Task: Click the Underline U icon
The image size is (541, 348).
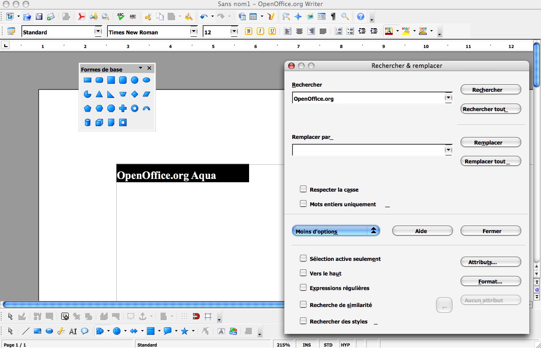Action: [272, 31]
